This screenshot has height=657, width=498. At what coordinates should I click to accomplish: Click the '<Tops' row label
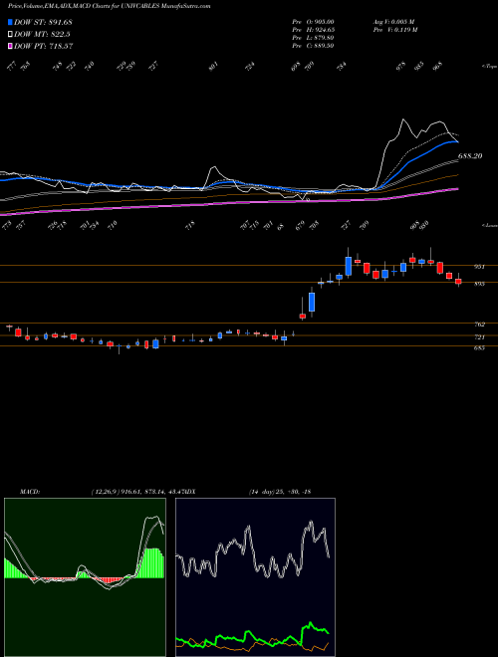[489, 67]
